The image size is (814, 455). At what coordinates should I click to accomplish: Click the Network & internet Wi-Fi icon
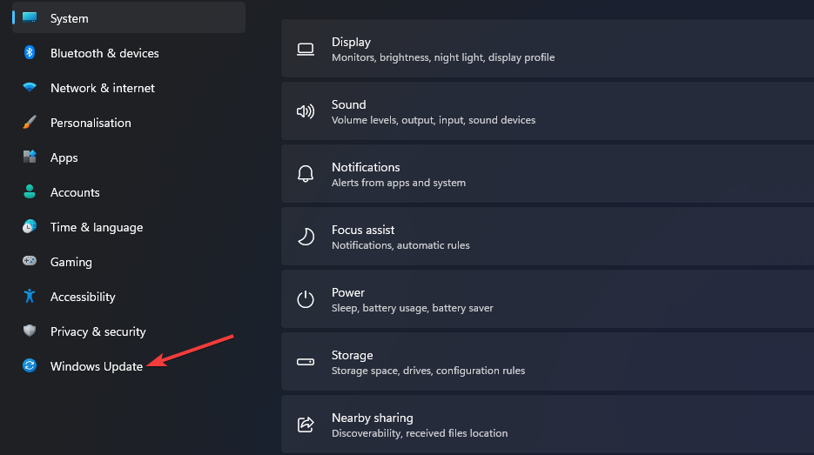pos(30,88)
